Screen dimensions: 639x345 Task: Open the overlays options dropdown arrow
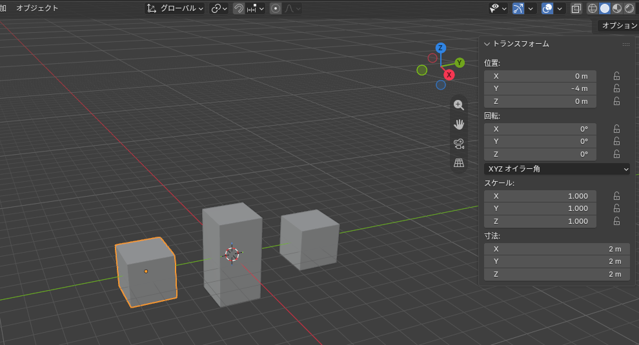coord(560,8)
